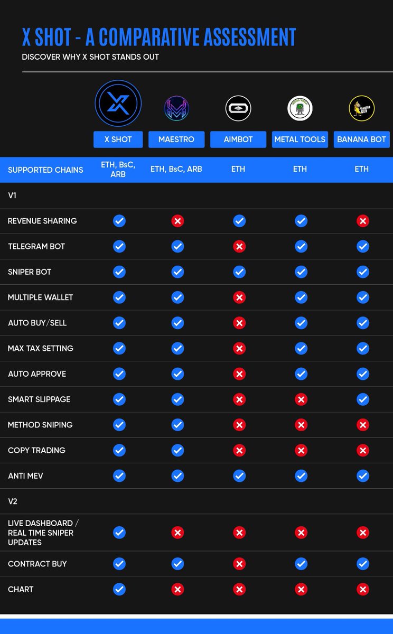The image size is (393, 634).
Task: Click Smart Slippage checkmark under Banana Bot
Action: tap(363, 399)
